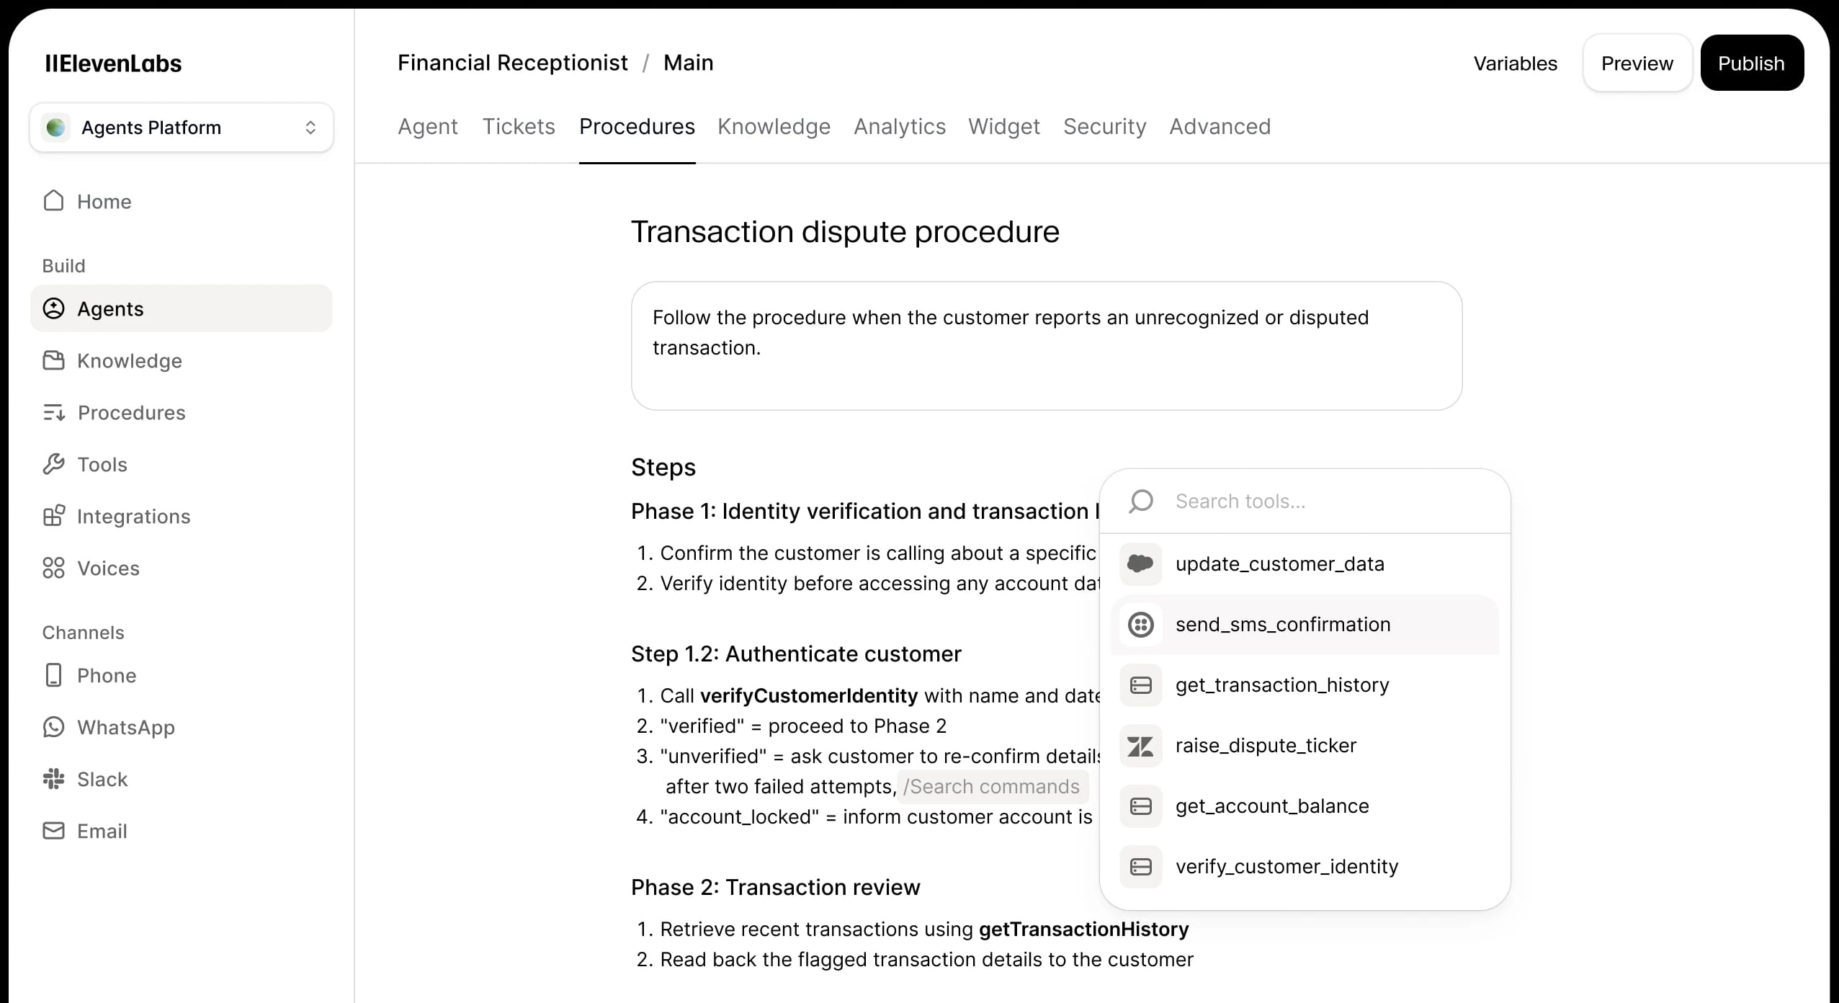Select send_sms_confirmation from the tools list
Screen dimensions: 1839x1003
click(x=1282, y=625)
